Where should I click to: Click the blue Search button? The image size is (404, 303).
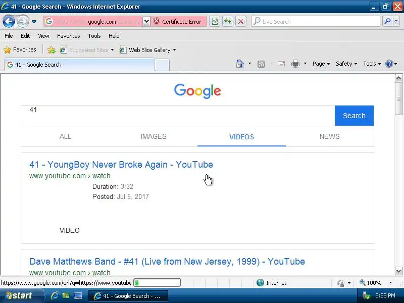pos(355,116)
